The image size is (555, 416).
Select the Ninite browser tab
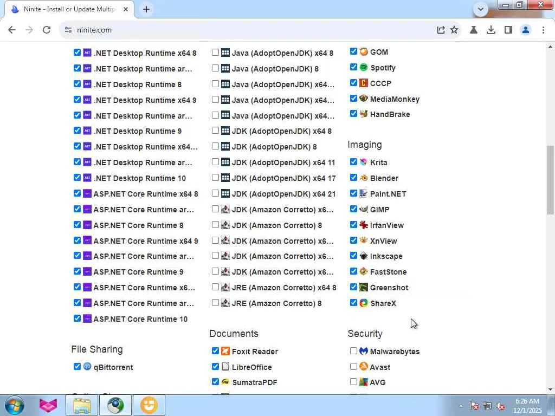[x=69, y=9]
